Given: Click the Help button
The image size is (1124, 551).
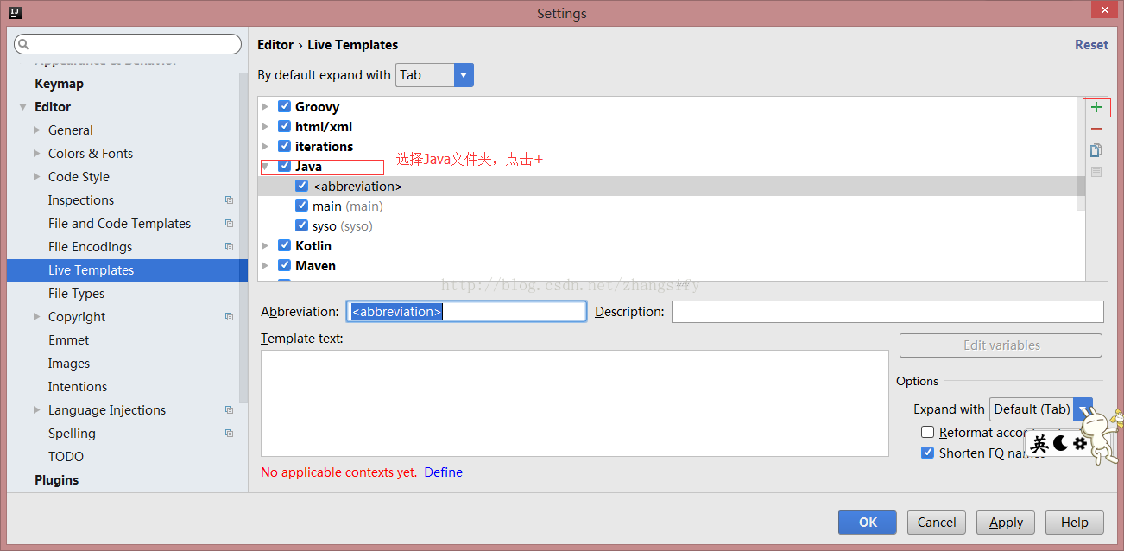Looking at the screenshot, I should (x=1075, y=522).
